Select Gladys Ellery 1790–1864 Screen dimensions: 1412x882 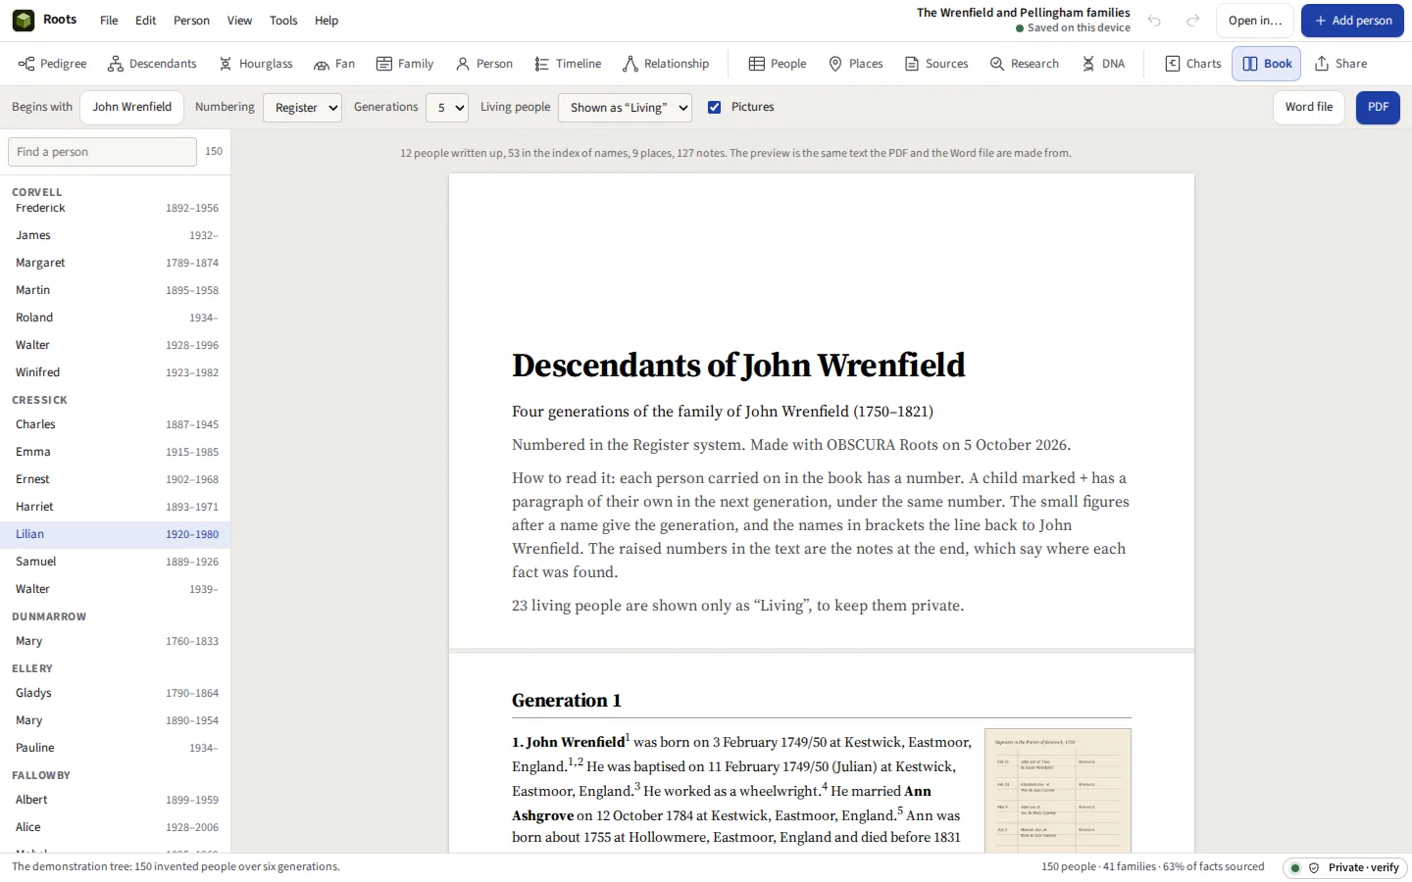click(116, 693)
